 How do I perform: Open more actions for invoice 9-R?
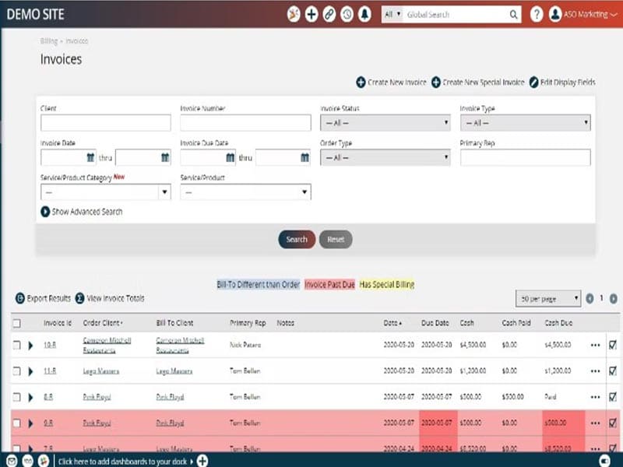[595, 423]
